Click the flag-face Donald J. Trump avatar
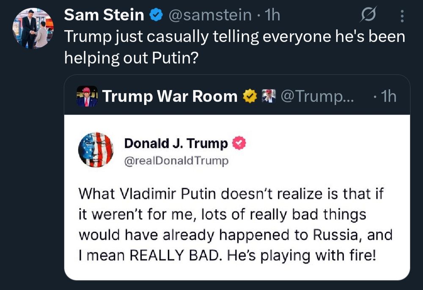This screenshot has height=290, width=423. click(96, 150)
